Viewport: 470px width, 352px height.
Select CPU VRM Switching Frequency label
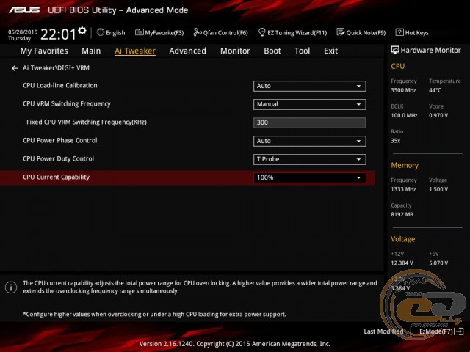[x=67, y=104]
